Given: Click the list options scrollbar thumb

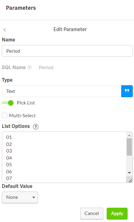Looking at the screenshot, I should (x=129, y=147).
